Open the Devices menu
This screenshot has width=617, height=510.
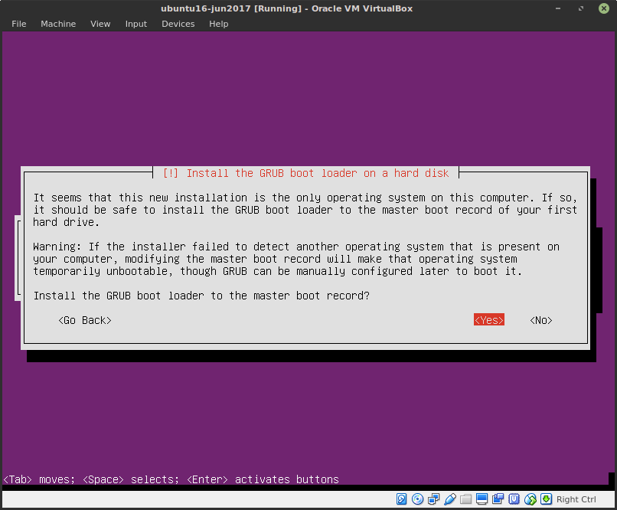(178, 24)
